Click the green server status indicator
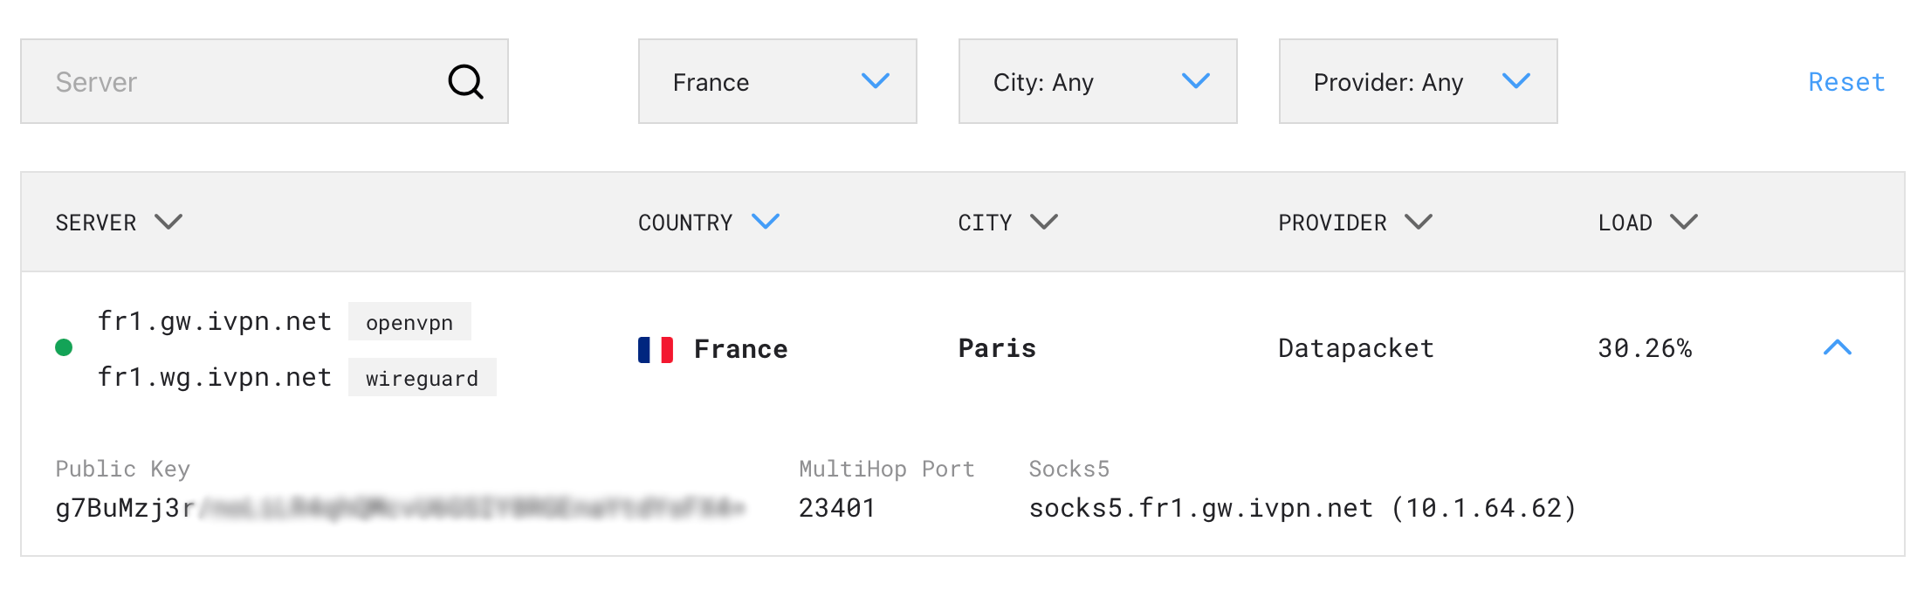This screenshot has height=590, width=1931. click(x=63, y=347)
